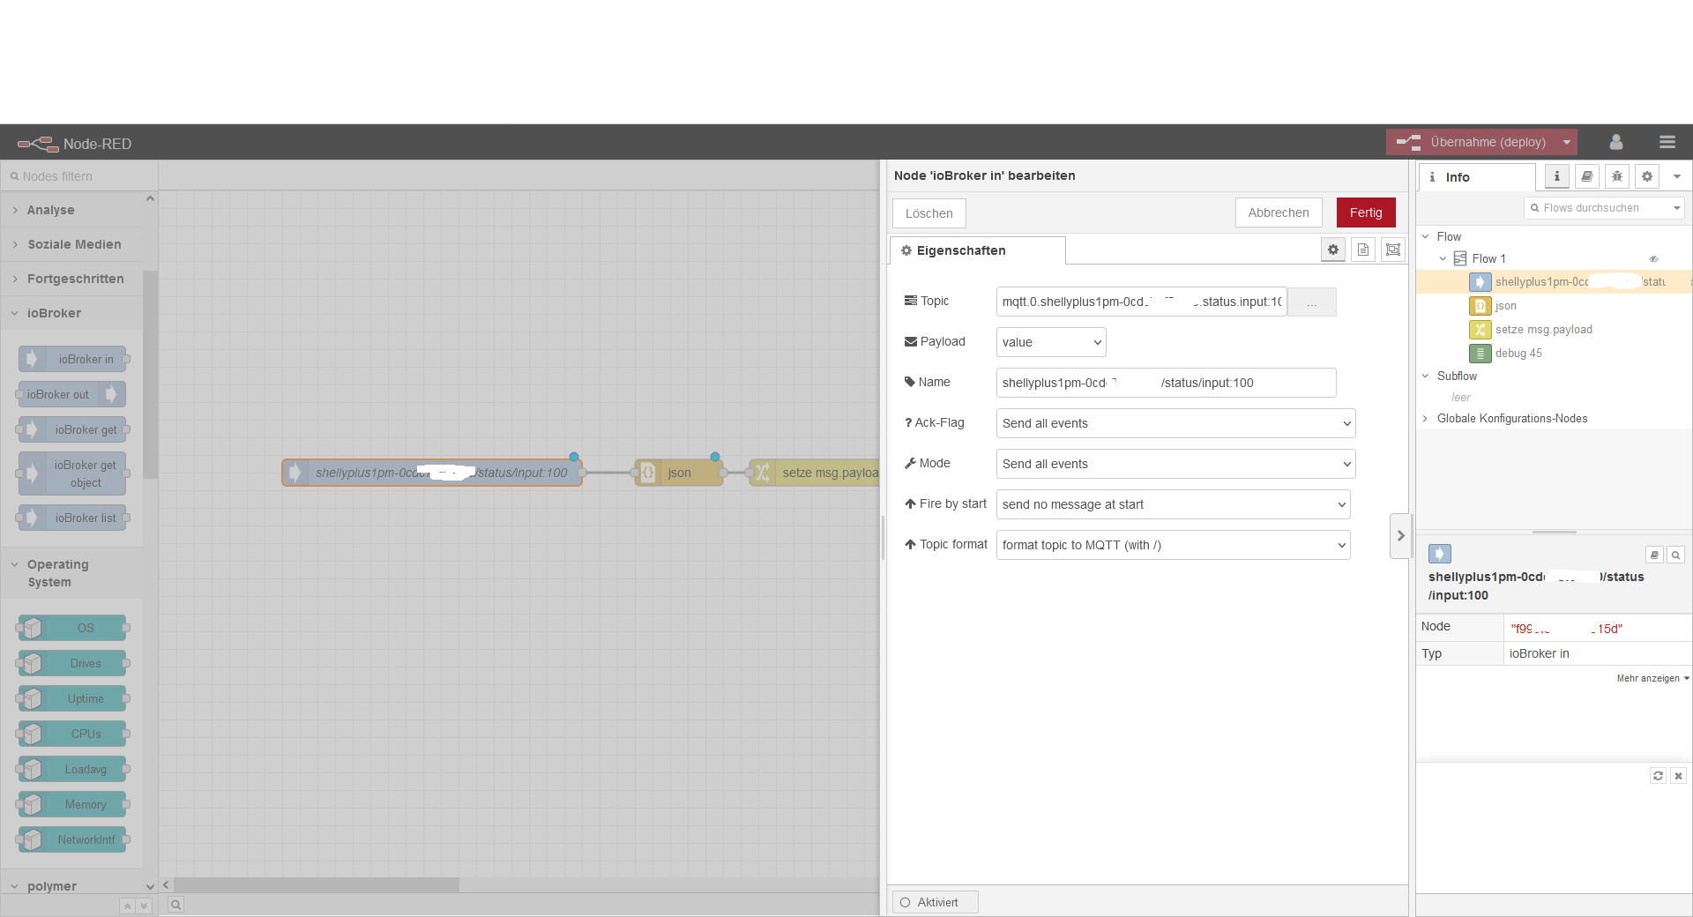Select the ioBroker list palette node
This screenshot has width=1693, height=917.
[x=73, y=518]
